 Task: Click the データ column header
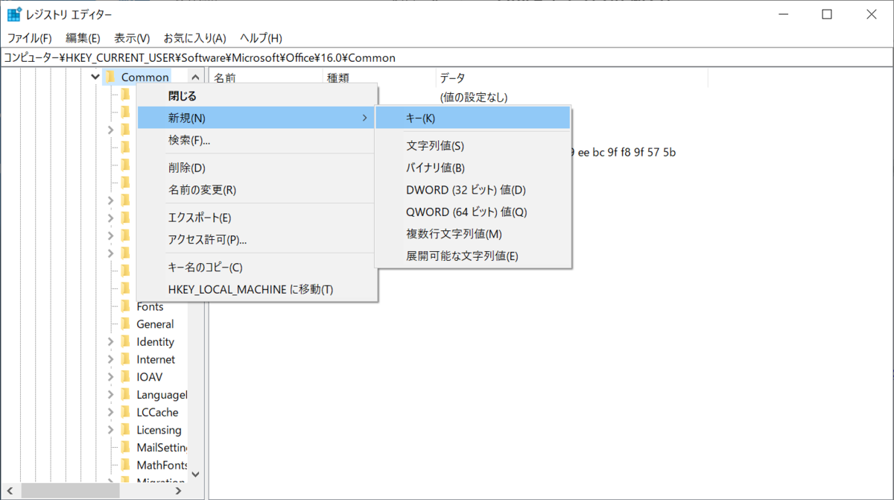pyautogui.click(x=571, y=77)
